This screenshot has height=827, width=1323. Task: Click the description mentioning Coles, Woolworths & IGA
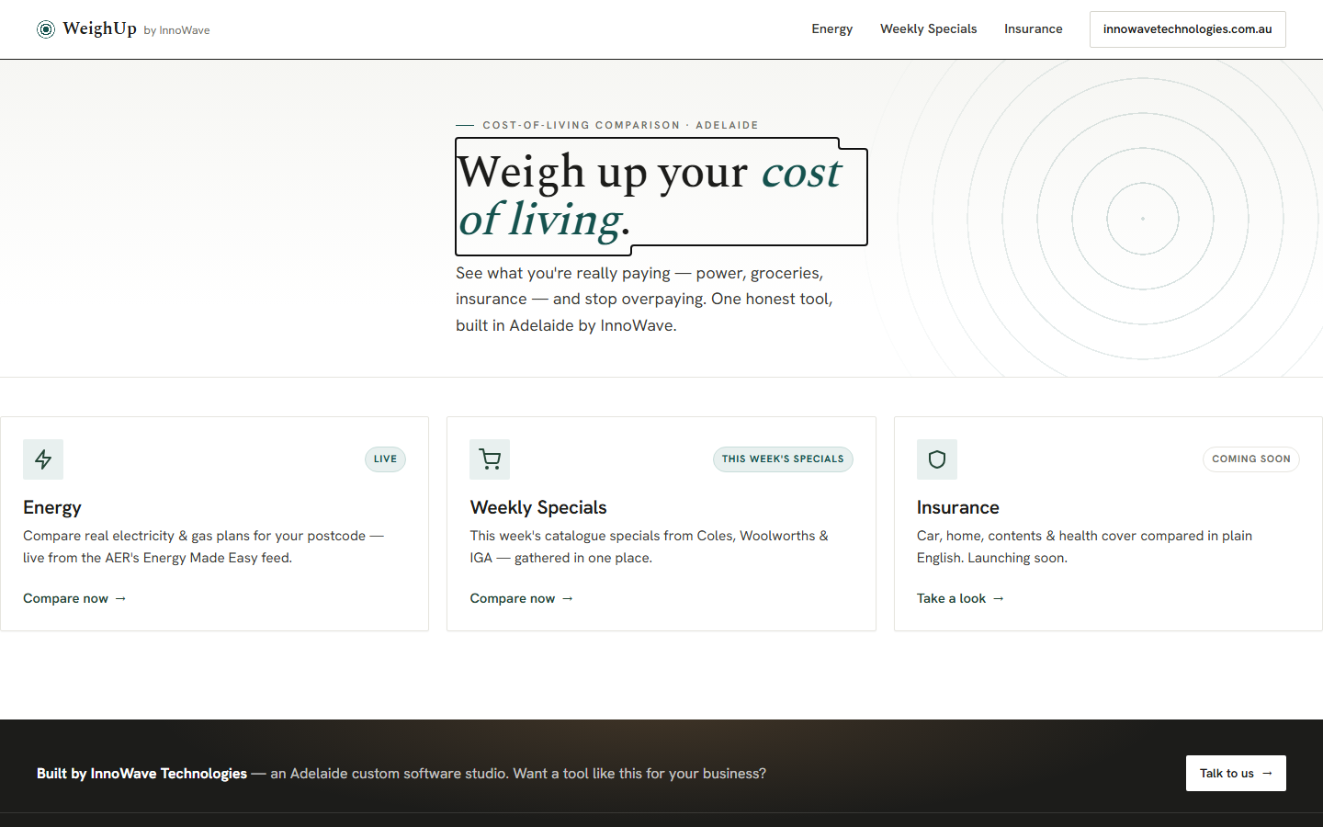point(649,547)
